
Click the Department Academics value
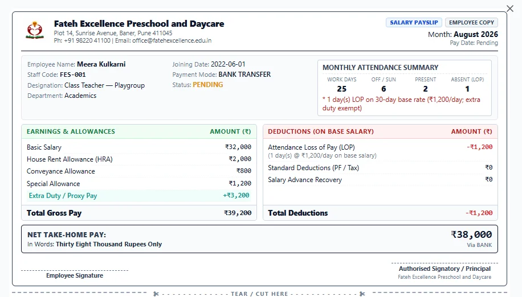(80, 96)
